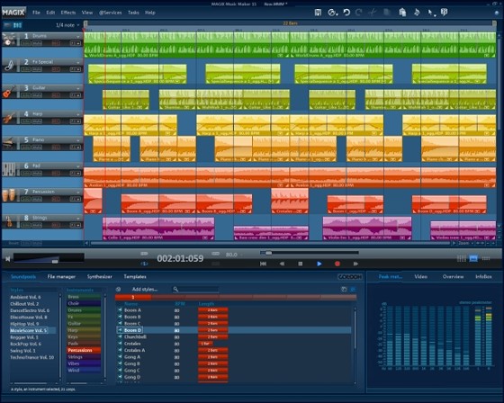Switch to the Synthesizer tab
The width and height of the screenshot is (504, 403).
(x=100, y=277)
